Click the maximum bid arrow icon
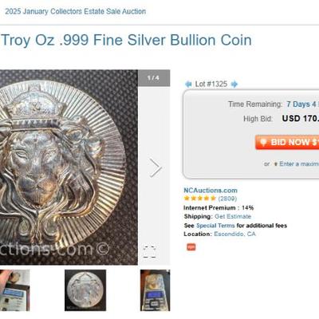 [276, 164]
